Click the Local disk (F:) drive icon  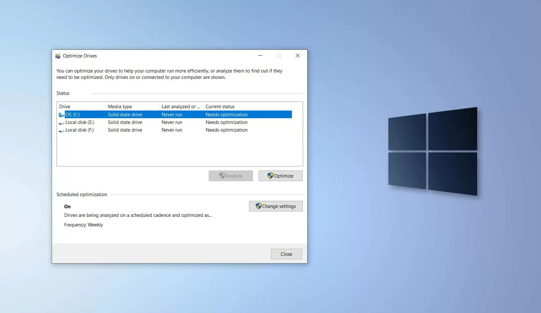(62, 130)
